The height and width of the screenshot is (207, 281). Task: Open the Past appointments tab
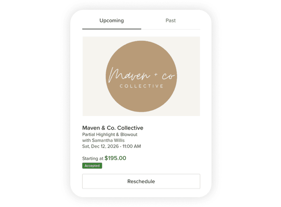tap(171, 21)
